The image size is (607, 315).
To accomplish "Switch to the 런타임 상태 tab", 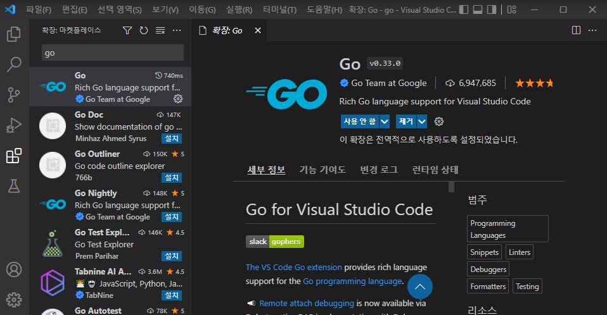I will click(435, 170).
